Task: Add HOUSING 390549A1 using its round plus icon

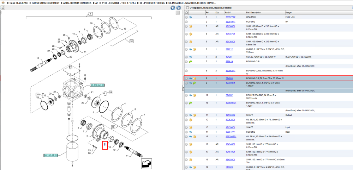Action: pyautogui.click(x=186, y=22)
